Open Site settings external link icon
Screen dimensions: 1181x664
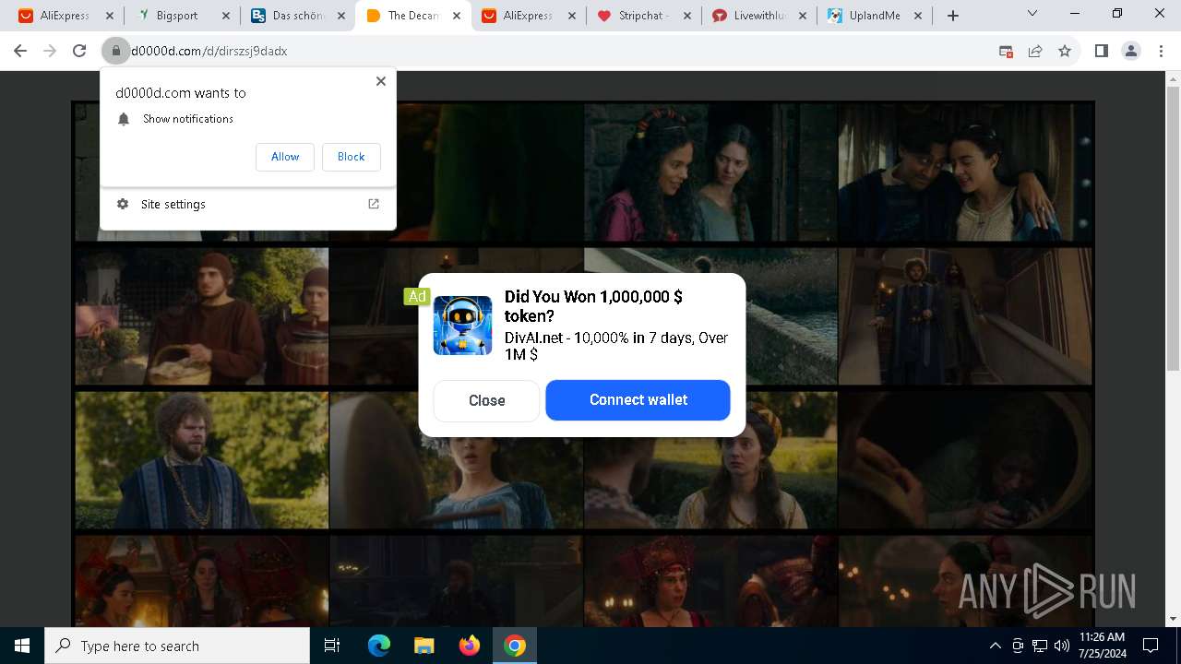374,204
